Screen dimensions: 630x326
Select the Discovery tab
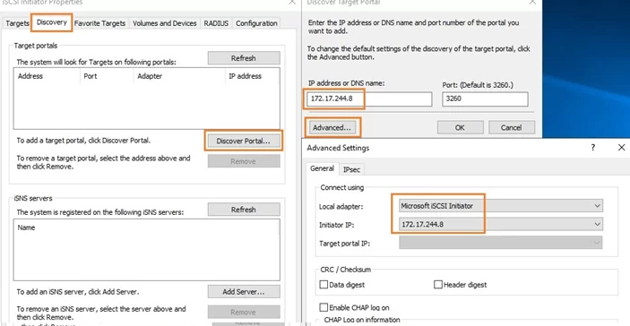(52, 22)
